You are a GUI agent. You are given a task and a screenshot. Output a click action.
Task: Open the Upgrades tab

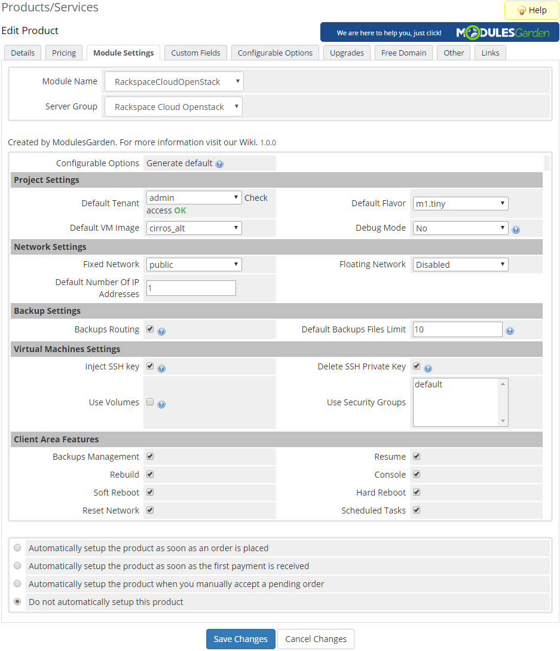[347, 53]
